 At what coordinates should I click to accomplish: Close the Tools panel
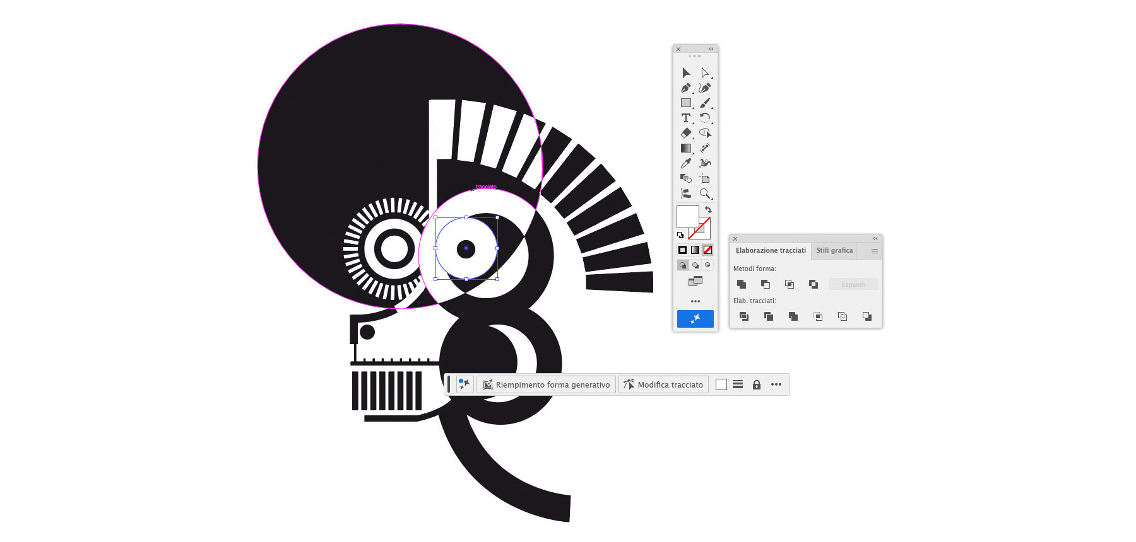tap(678, 49)
